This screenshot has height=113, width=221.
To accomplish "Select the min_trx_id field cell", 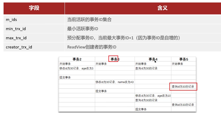I will point(34,29).
